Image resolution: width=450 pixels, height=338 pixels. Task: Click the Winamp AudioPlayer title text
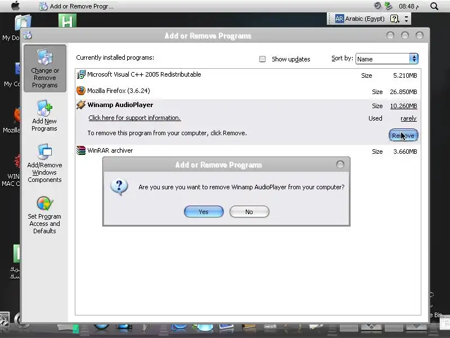point(120,105)
